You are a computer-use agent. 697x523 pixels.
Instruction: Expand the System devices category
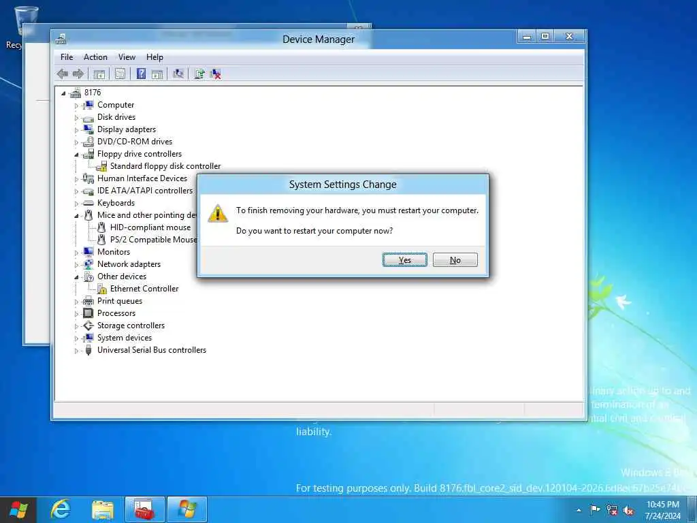(x=76, y=339)
